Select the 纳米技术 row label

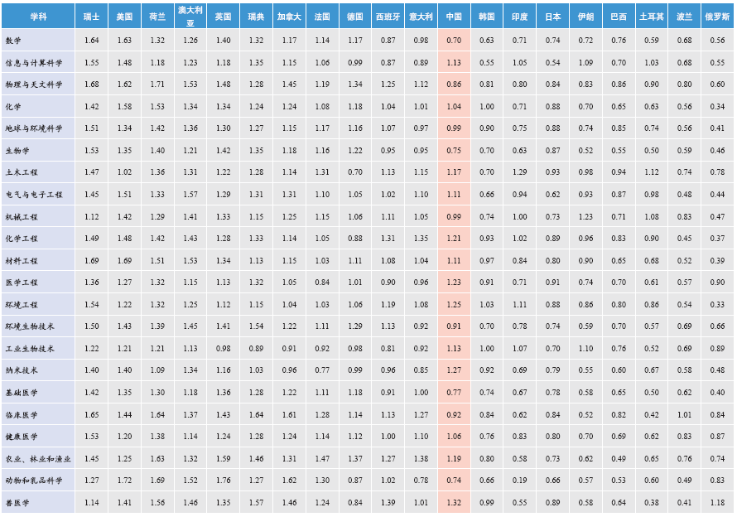21,370
